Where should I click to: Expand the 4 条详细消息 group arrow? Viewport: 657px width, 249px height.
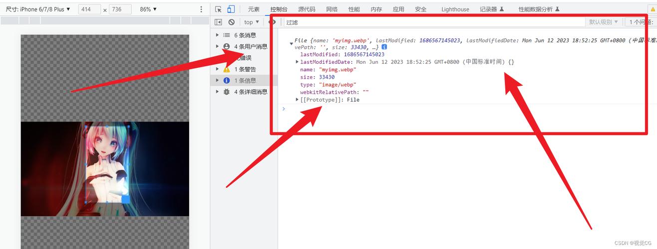[x=217, y=92]
